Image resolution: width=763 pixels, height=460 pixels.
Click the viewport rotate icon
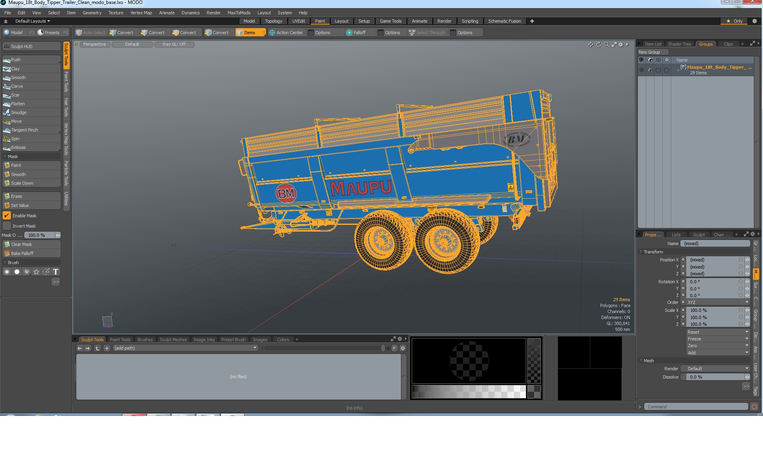coord(598,44)
